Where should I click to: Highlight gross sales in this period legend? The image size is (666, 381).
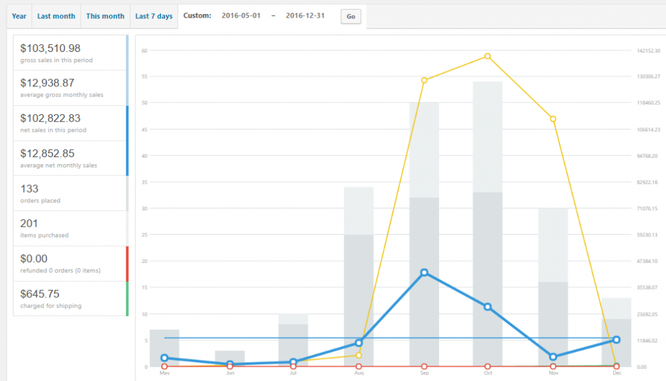coord(70,53)
